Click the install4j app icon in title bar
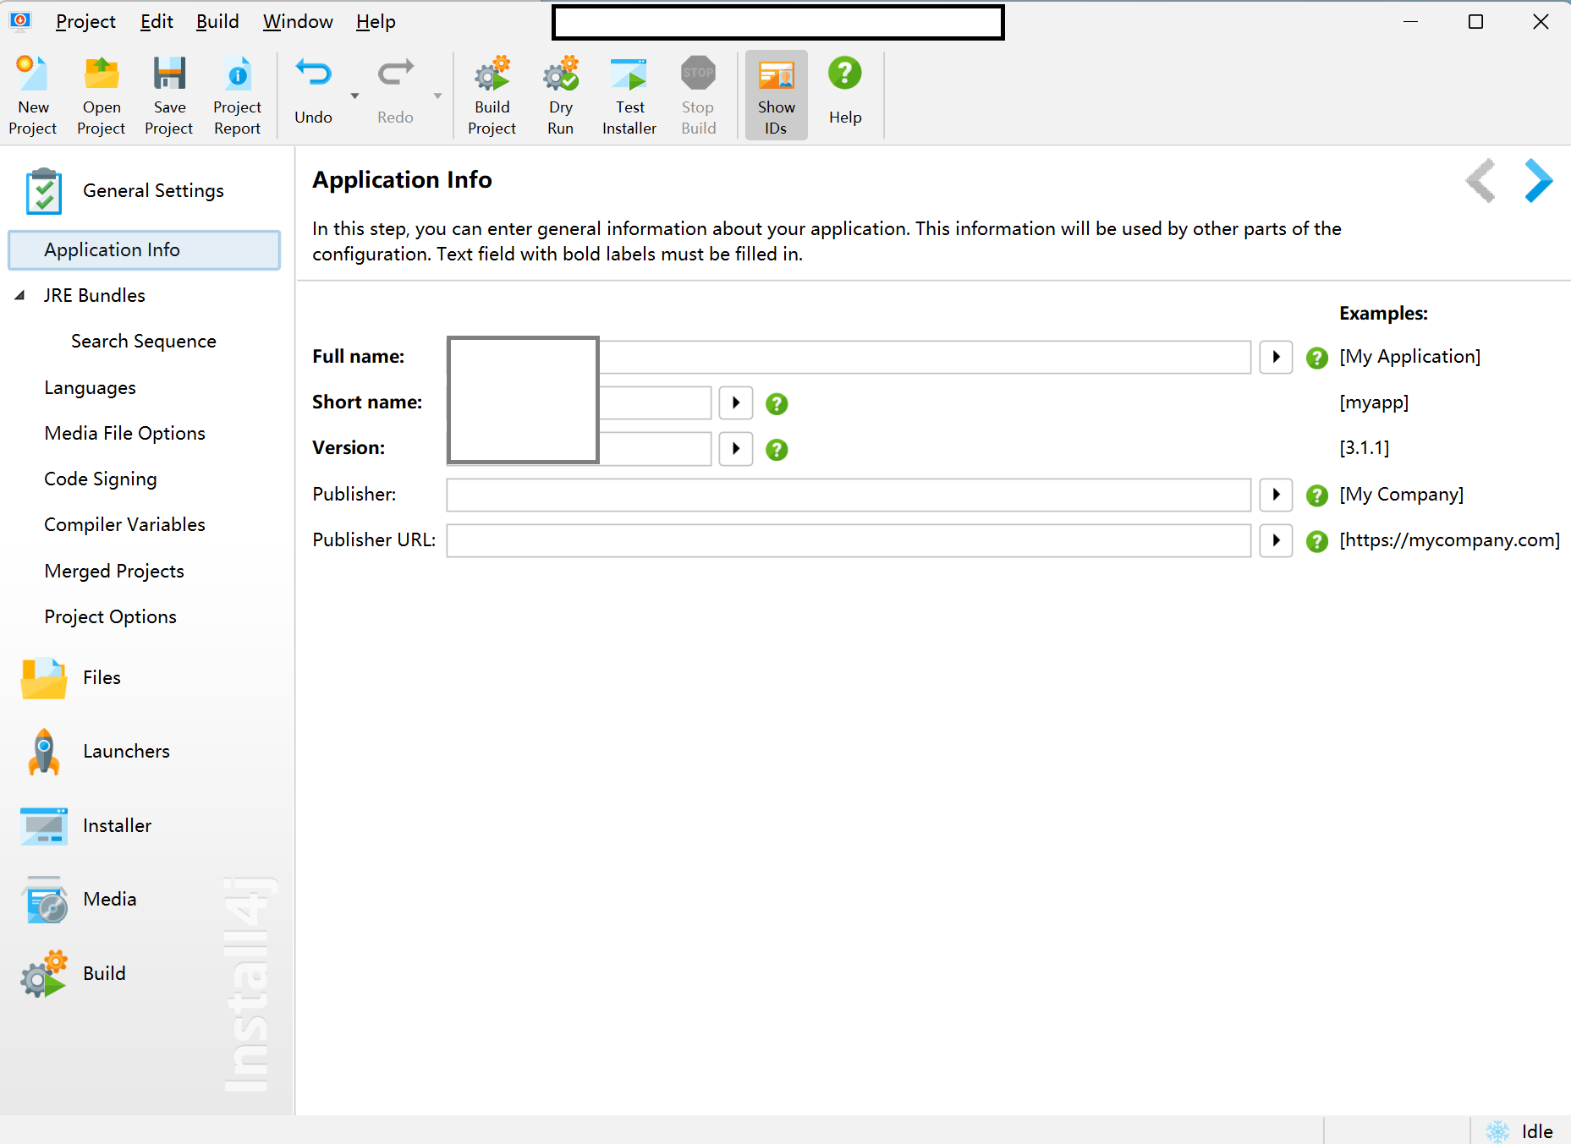Viewport: 1571px width, 1144px height. tap(20, 20)
